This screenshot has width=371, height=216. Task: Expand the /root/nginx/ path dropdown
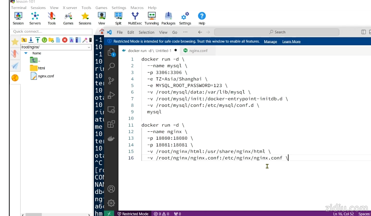point(89,47)
